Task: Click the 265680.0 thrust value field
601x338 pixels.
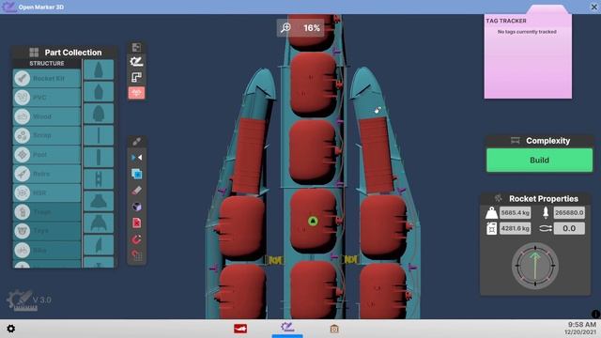Action: [x=569, y=213]
